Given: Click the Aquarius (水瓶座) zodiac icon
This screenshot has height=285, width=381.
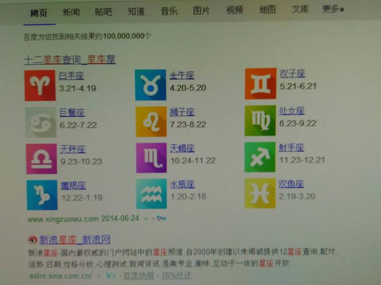Looking at the screenshot, I should coord(151,194).
